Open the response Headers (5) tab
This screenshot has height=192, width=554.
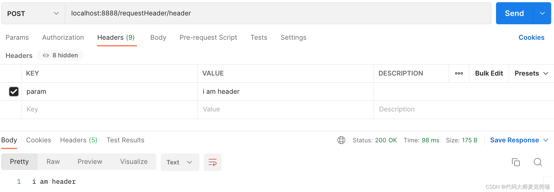point(79,140)
